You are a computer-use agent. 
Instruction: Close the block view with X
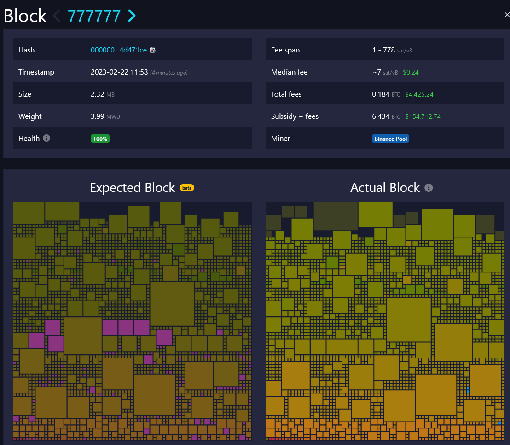507,15
